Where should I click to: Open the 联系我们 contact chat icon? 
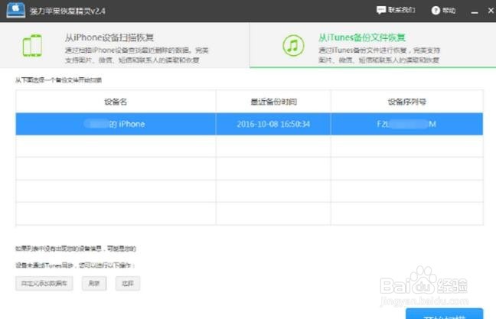click(381, 10)
